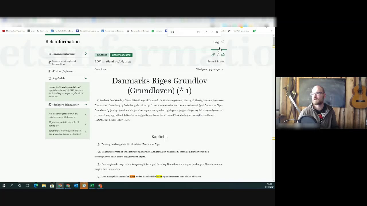Print the document with printer icon
This screenshot has width=367, height=206.
[223, 55]
